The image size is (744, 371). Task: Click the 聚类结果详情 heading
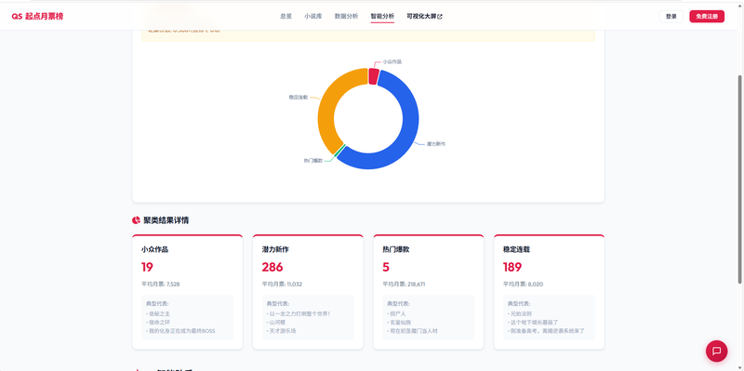[x=166, y=220]
